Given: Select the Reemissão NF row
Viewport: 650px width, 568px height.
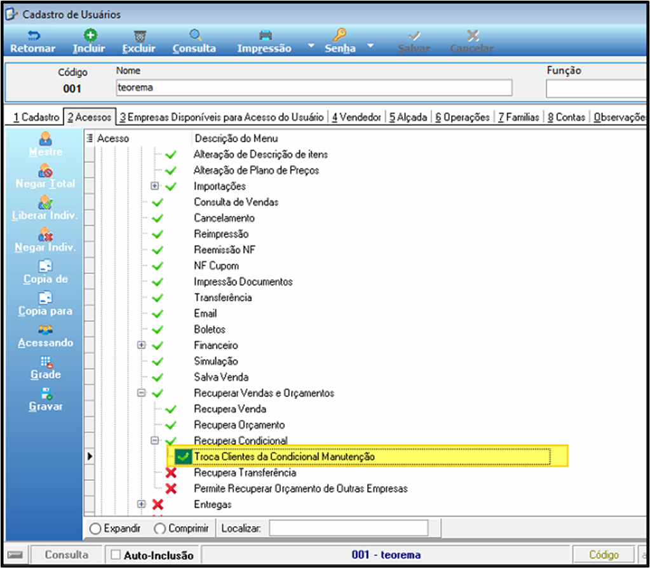Looking at the screenshot, I should pyautogui.click(x=224, y=250).
